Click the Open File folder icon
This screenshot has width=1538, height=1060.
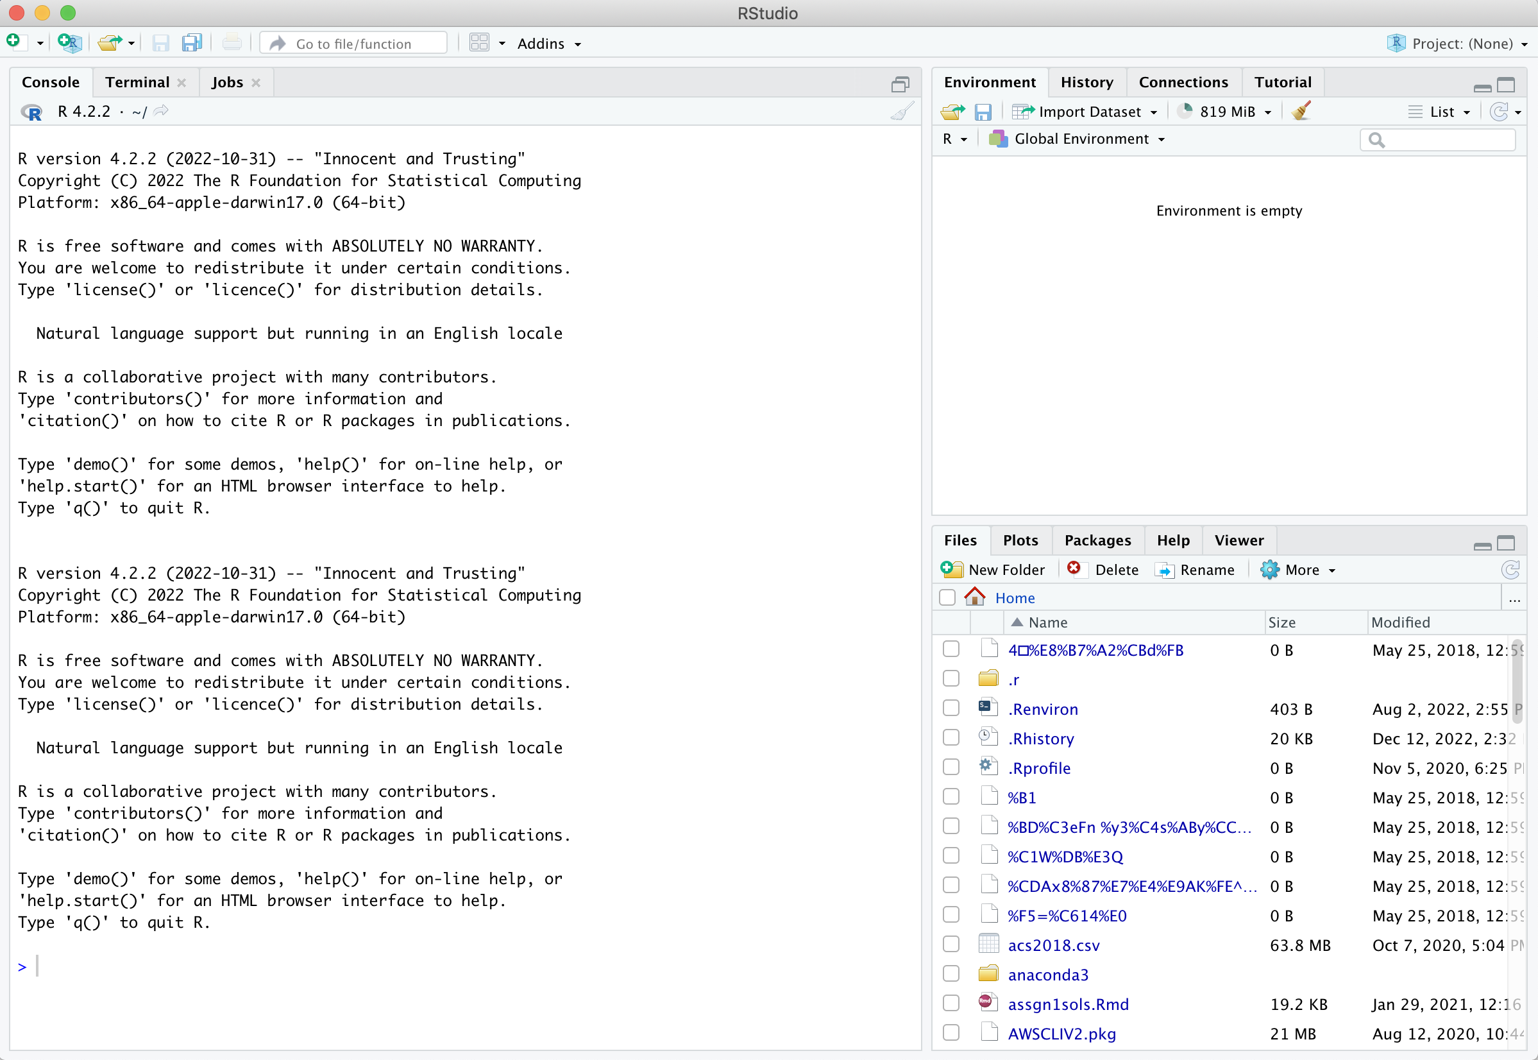(x=109, y=43)
